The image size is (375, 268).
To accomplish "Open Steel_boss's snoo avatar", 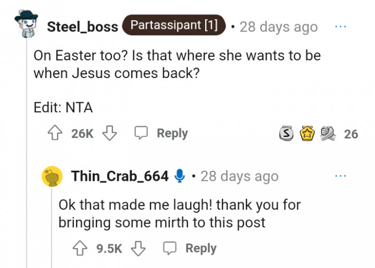I will [25, 24].
